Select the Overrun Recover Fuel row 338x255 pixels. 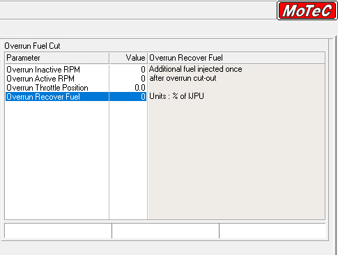[76, 97]
